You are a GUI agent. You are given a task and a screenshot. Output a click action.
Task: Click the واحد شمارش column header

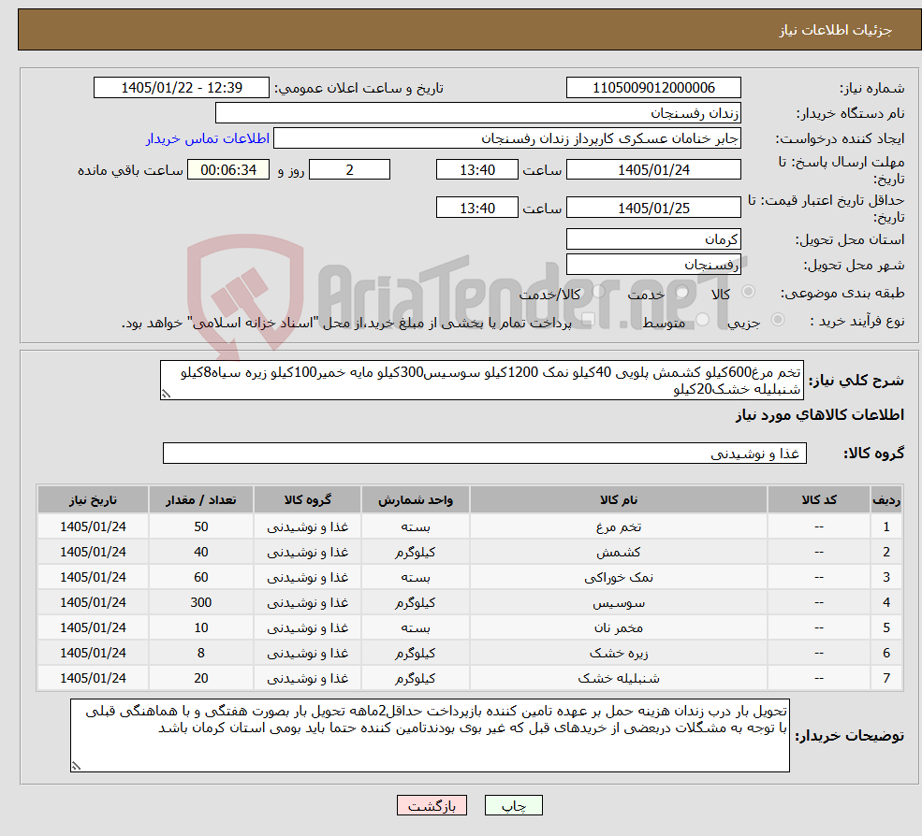[416, 500]
